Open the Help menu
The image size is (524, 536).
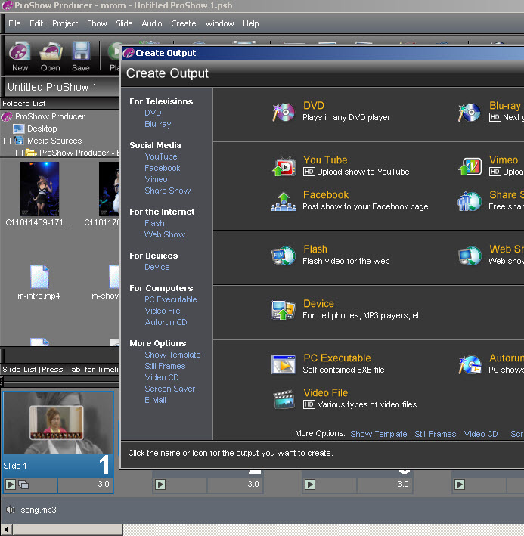click(x=250, y=23)
